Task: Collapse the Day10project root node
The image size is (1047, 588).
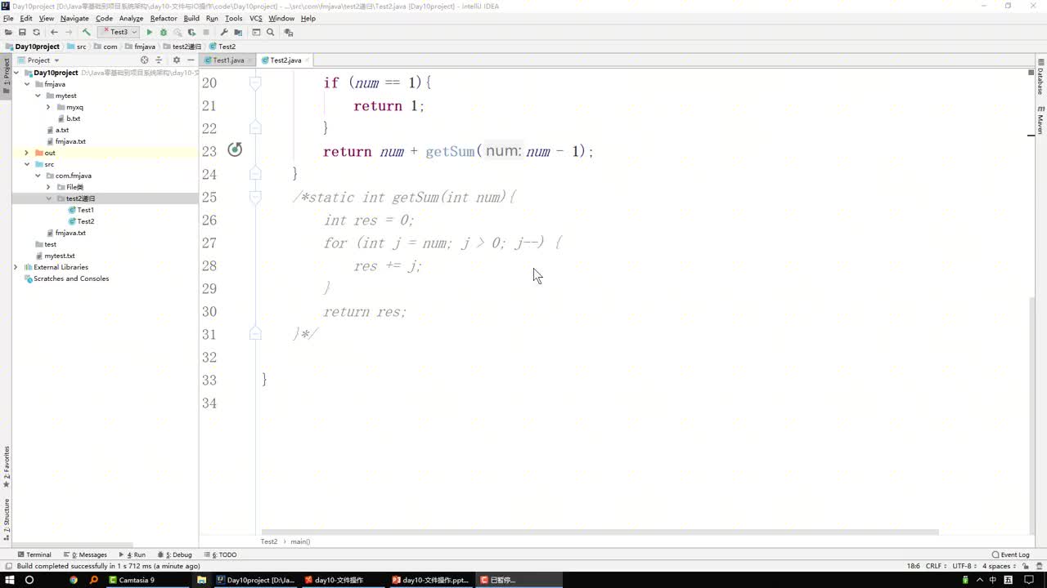Action: coord(16,73)
